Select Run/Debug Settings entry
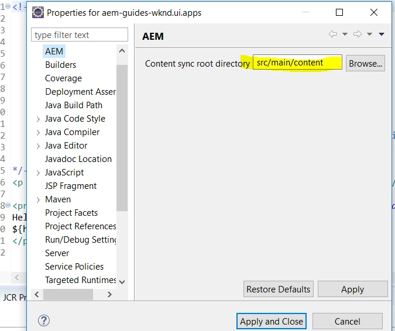The image size is (395, 331). click(81, 240)
